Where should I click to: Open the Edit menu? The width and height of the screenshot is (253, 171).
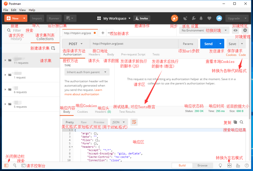14,10
